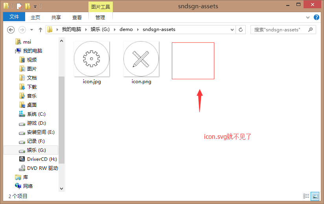
Task: Click the Properties icon in quick access toolbar
Action: (19, 6)
